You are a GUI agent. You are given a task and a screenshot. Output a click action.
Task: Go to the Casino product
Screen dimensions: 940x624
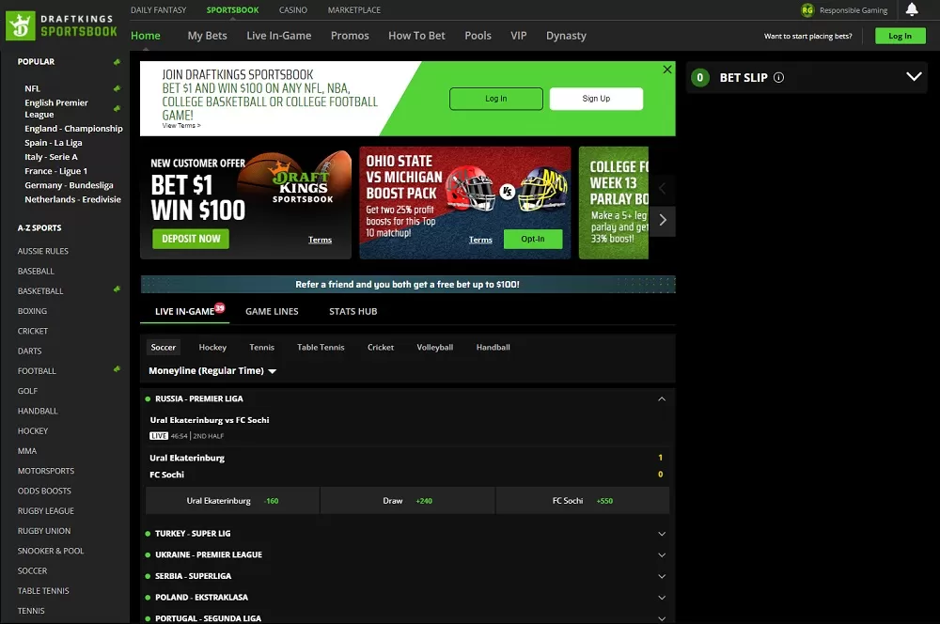point(293,10)
